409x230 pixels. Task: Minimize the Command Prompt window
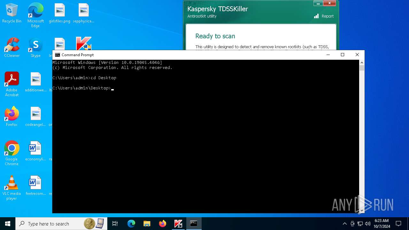[328, 55]
